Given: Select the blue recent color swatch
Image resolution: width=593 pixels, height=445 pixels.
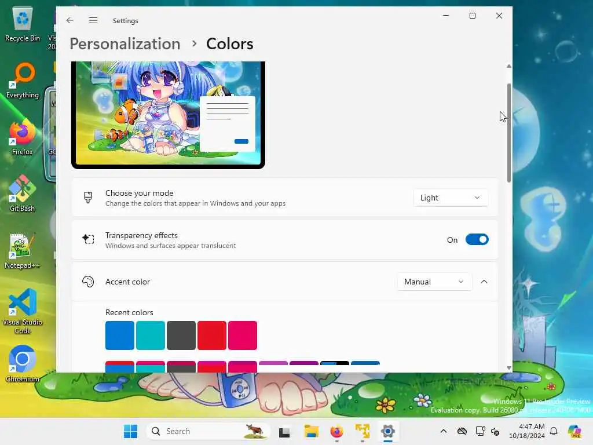Looking at the screenshot, I should coord(120,335).
